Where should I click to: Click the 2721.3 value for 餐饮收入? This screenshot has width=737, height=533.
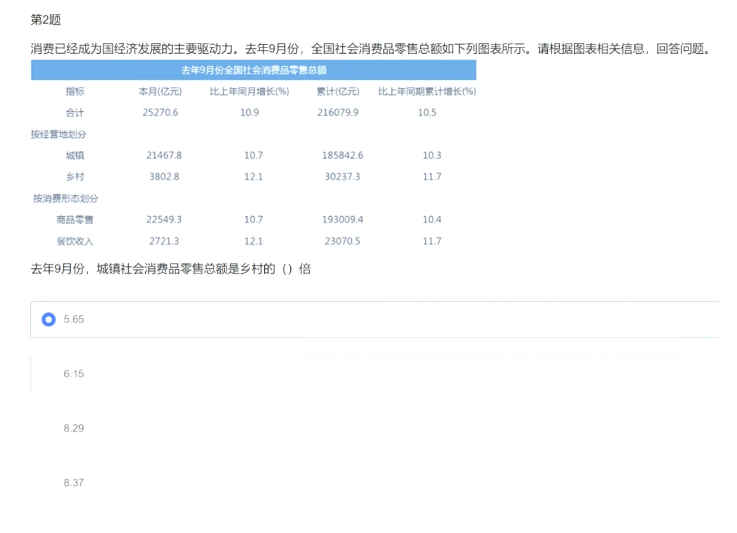pos(164,242)
